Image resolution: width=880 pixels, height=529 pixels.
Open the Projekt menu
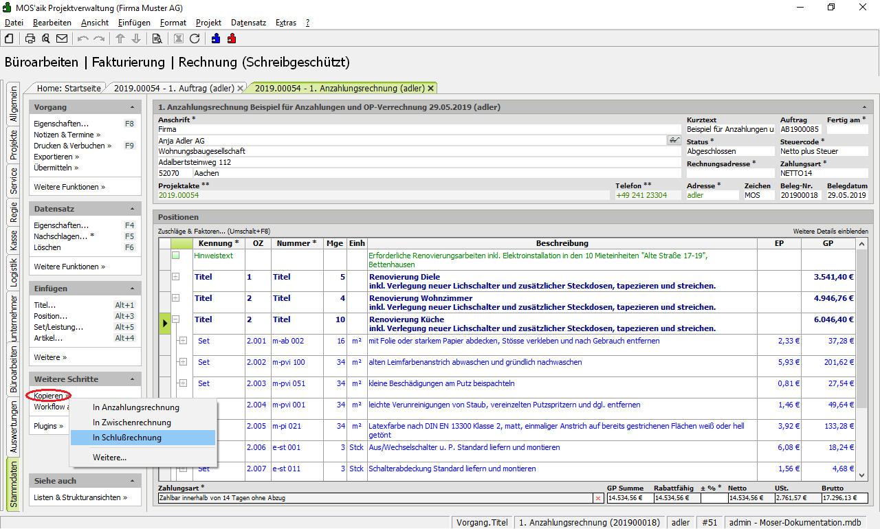(208, 23)
